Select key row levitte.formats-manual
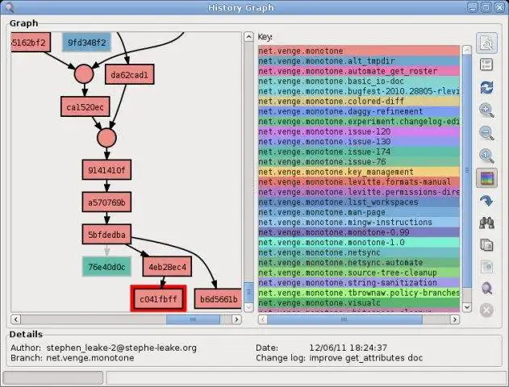The width and height of the screenshot is (509, 387). coord(359,181)
